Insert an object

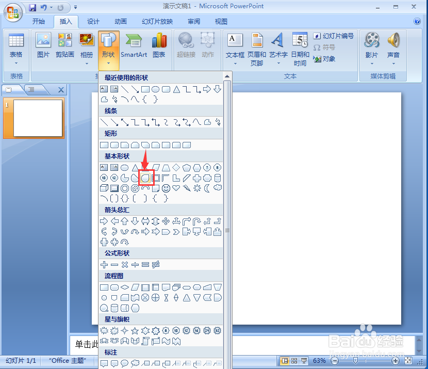point(324,59)
